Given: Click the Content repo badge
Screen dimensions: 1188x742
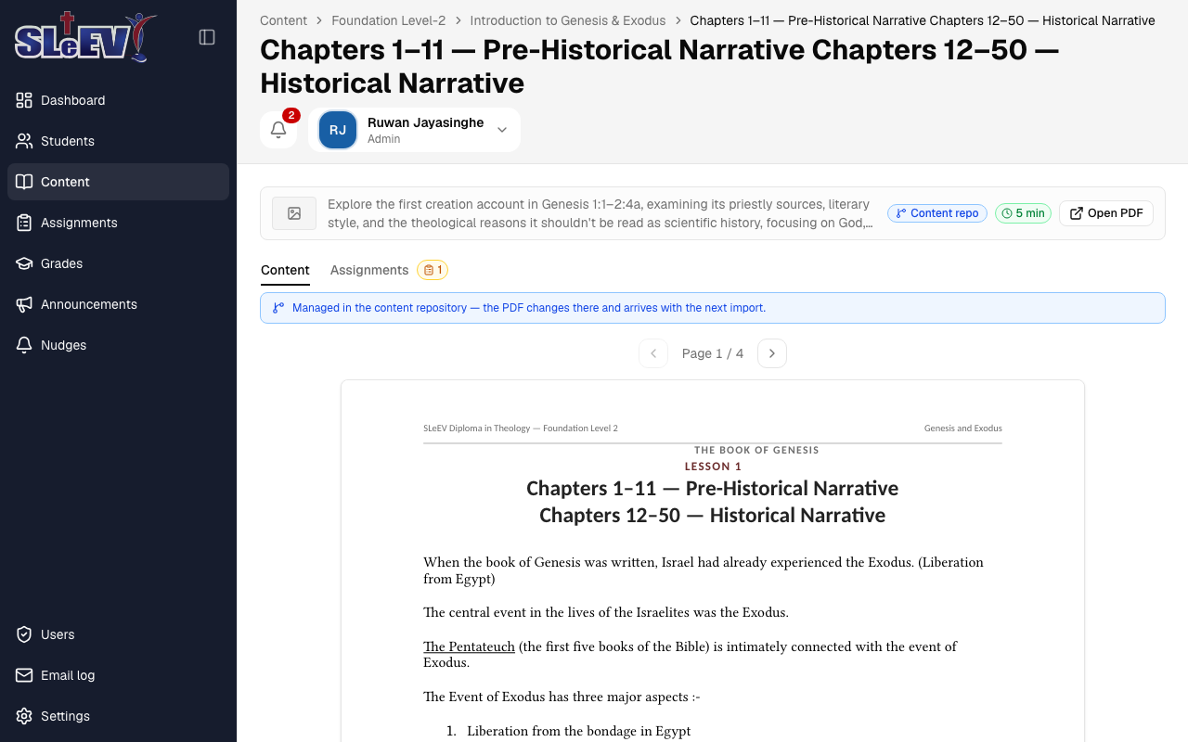Looking at the screenshot, I should coord(937,213).
